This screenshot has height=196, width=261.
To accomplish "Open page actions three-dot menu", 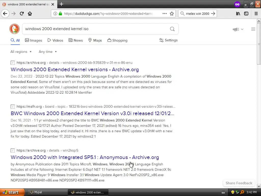I will [164, 14].
